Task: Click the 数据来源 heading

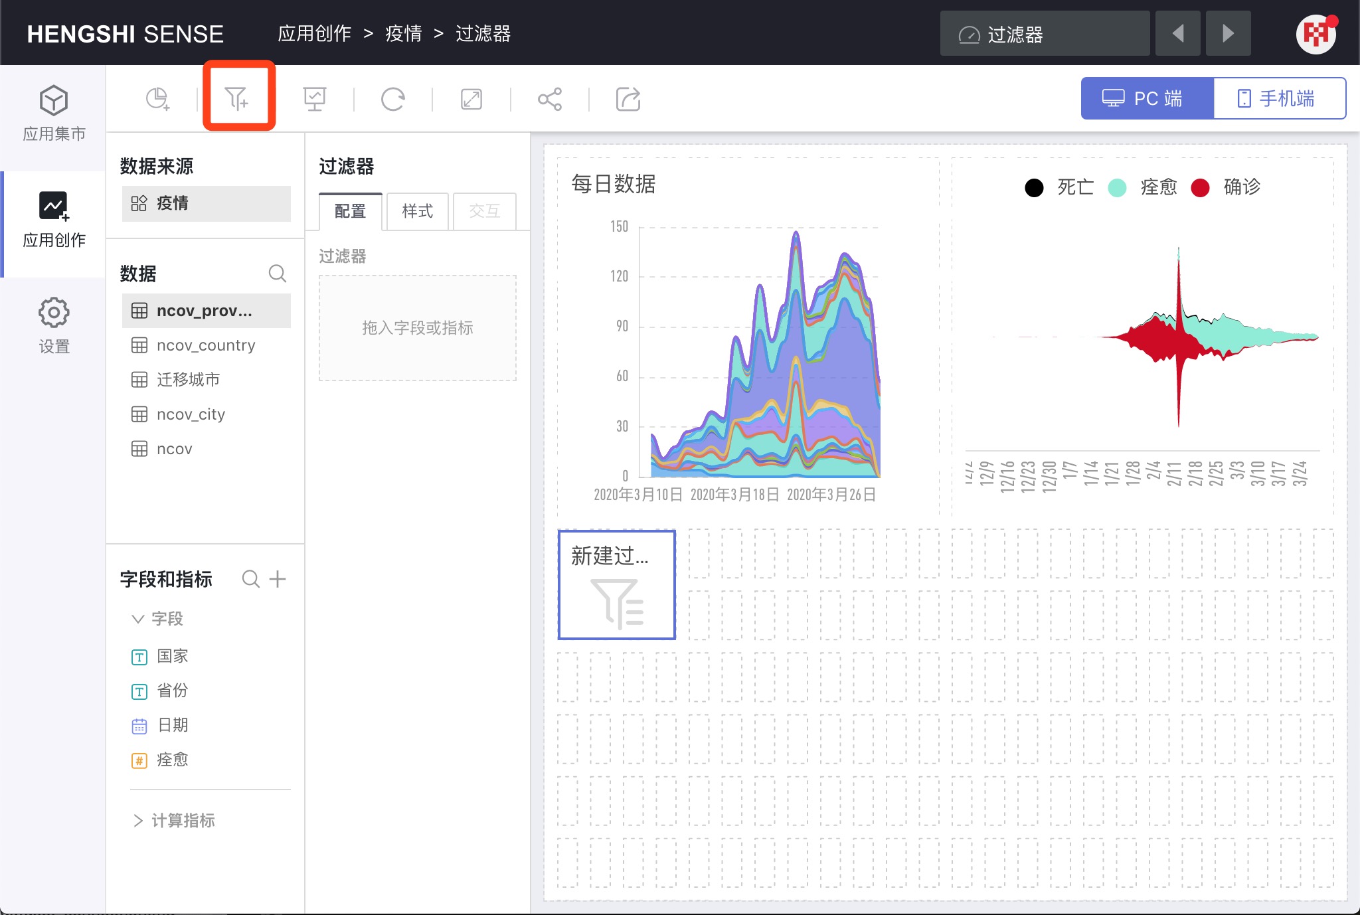Action: coord(157,166)
